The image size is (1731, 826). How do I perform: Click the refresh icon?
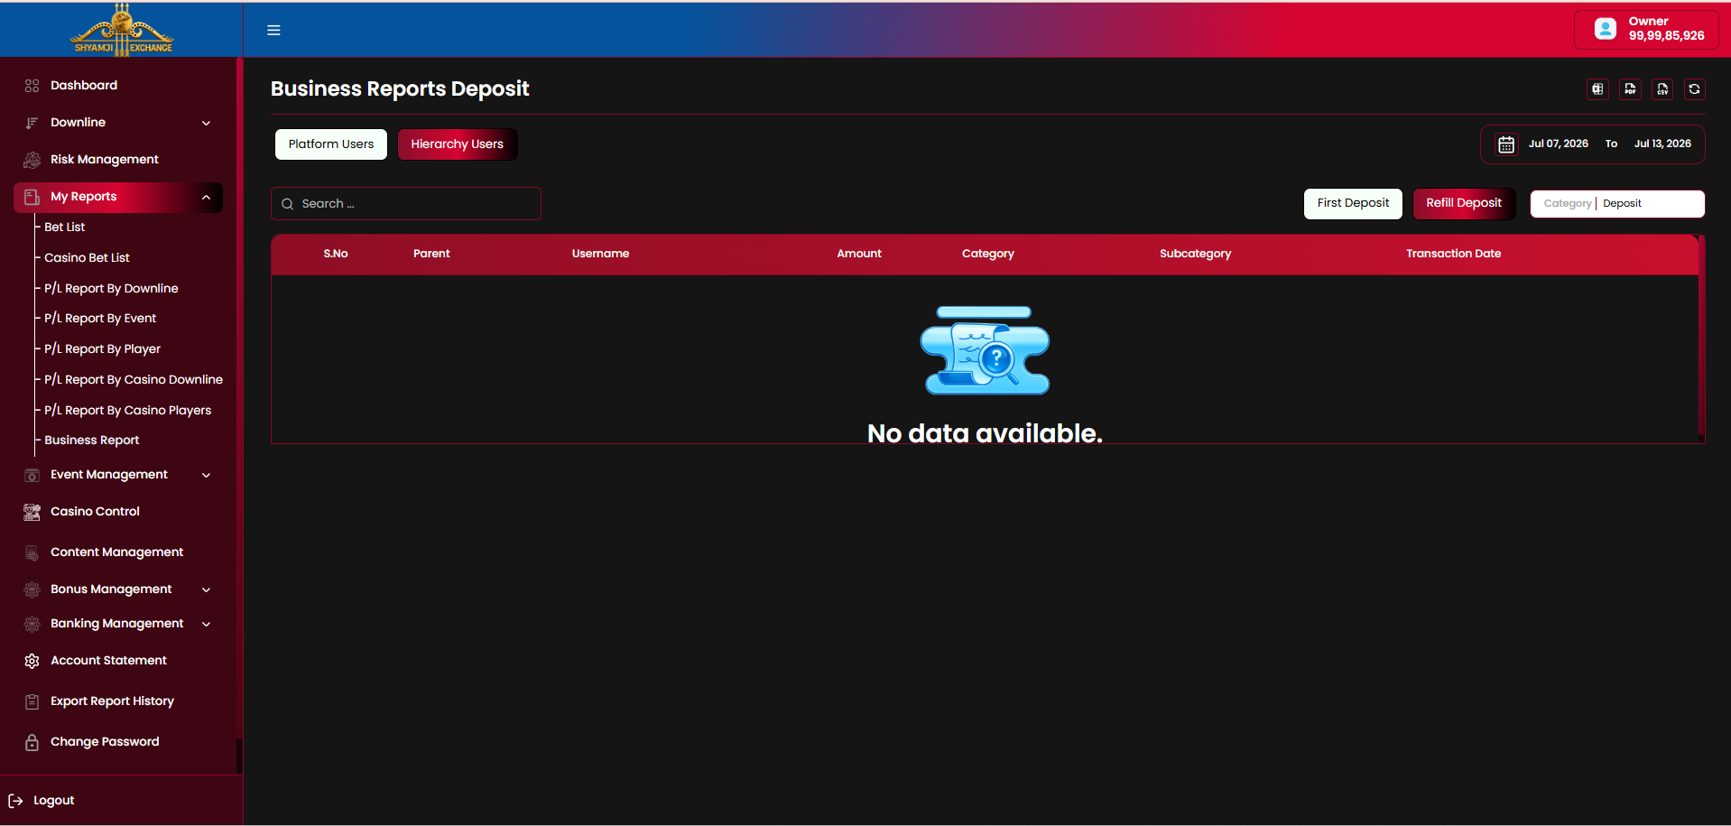(1695, 89)
